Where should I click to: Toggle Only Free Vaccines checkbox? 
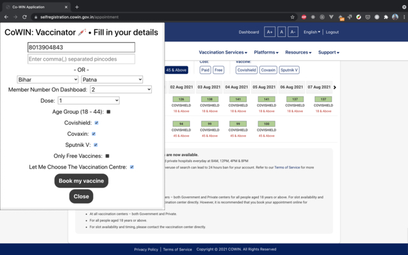(107, 156)
